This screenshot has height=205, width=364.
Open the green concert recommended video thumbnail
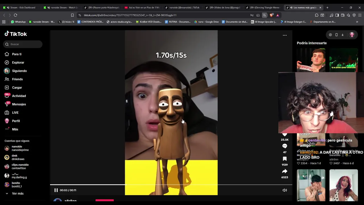[x=344, y=60]
